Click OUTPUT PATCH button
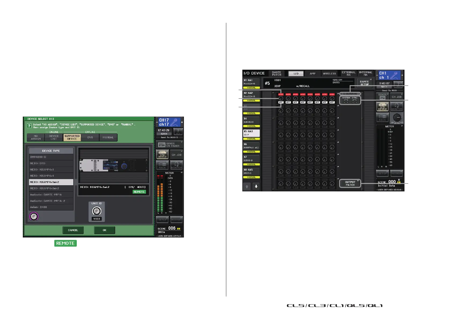Screen dimensions: 452x319 [x=350, y=184]
